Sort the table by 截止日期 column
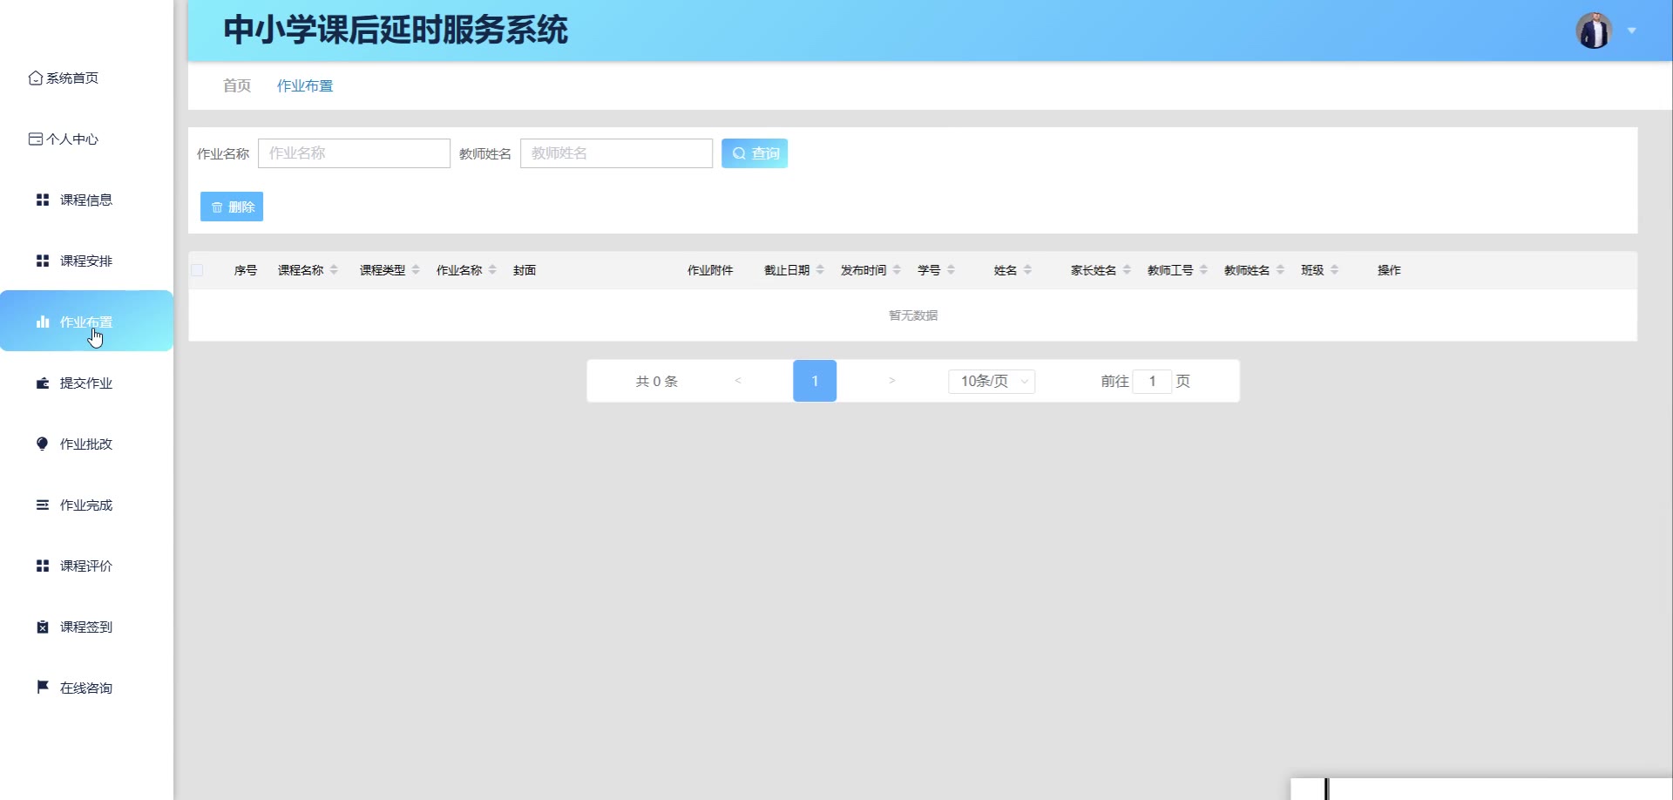The height and width of the screenshot is (800, 1673). click(x=820, y=270)
